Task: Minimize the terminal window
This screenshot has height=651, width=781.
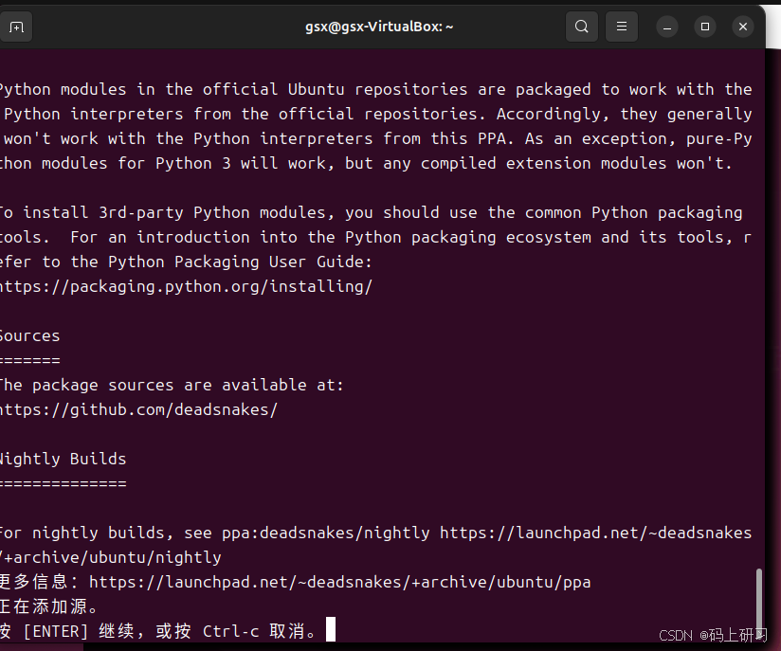Action: coord(666,27)
